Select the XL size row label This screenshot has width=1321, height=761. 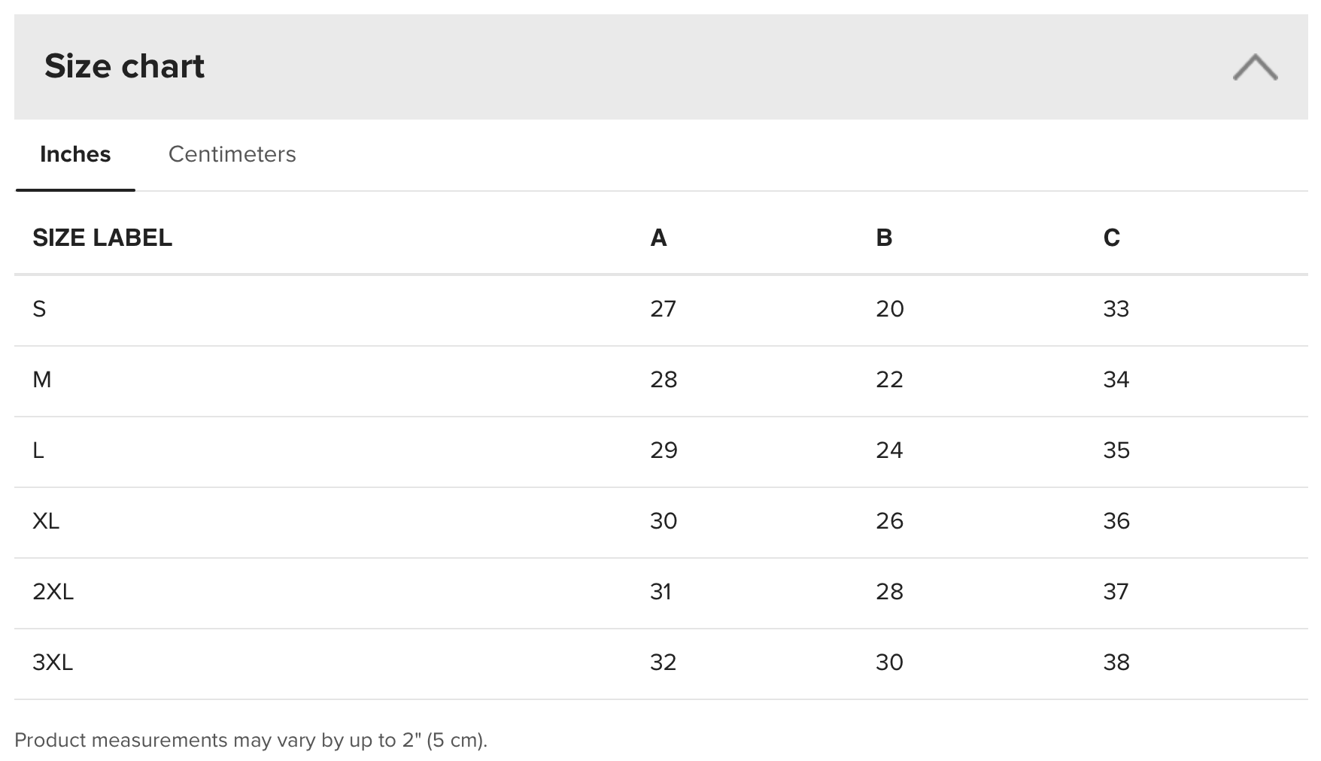46,521
